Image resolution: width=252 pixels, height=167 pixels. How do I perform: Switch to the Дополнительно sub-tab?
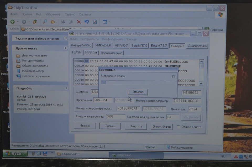(x=111, y=53)
